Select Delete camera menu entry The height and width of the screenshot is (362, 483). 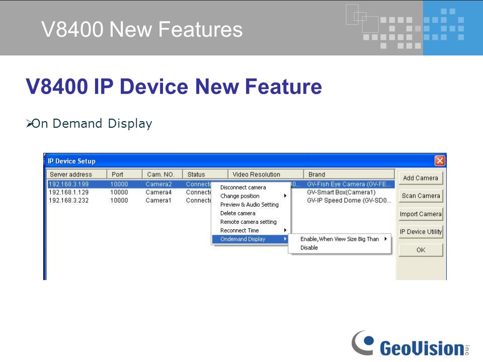251,213
